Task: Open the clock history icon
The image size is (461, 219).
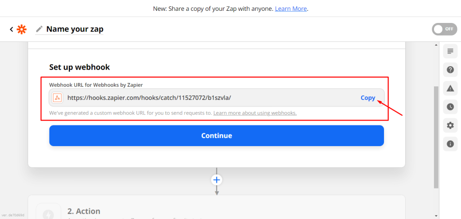Action: 450,107
